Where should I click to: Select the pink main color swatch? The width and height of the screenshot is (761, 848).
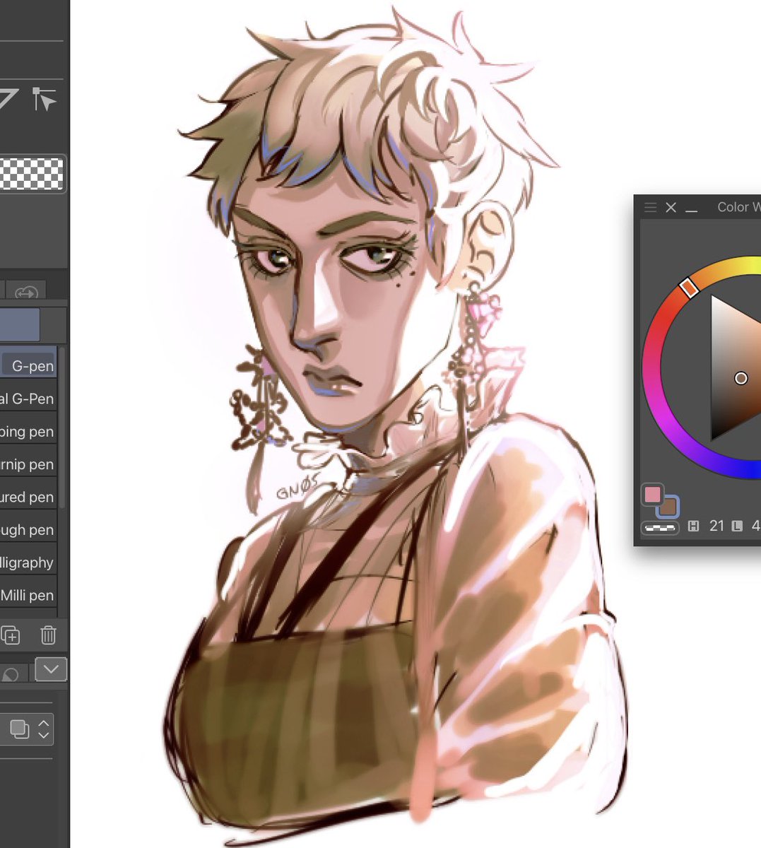[652, 494]
